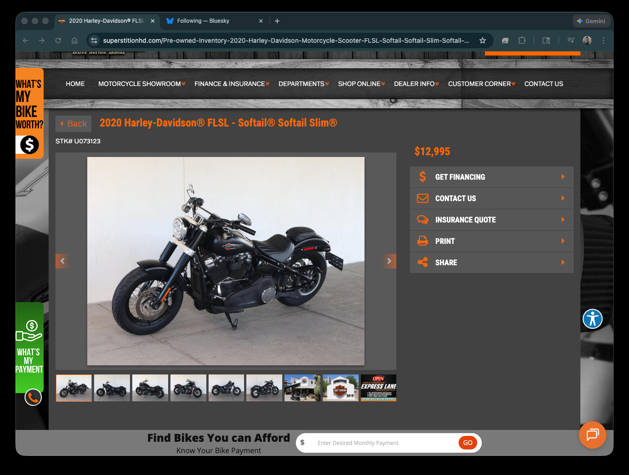Click the Back button
The image size is (629, 475).
[74, 124]
